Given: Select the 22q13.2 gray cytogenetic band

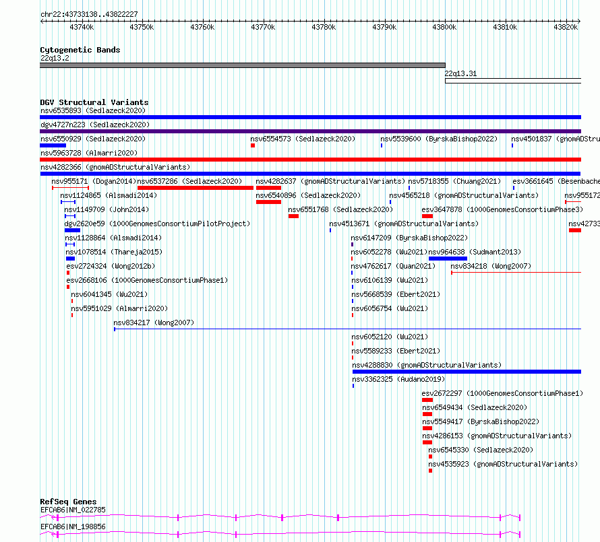Looking at the screenshot, I should pos(243,65).
